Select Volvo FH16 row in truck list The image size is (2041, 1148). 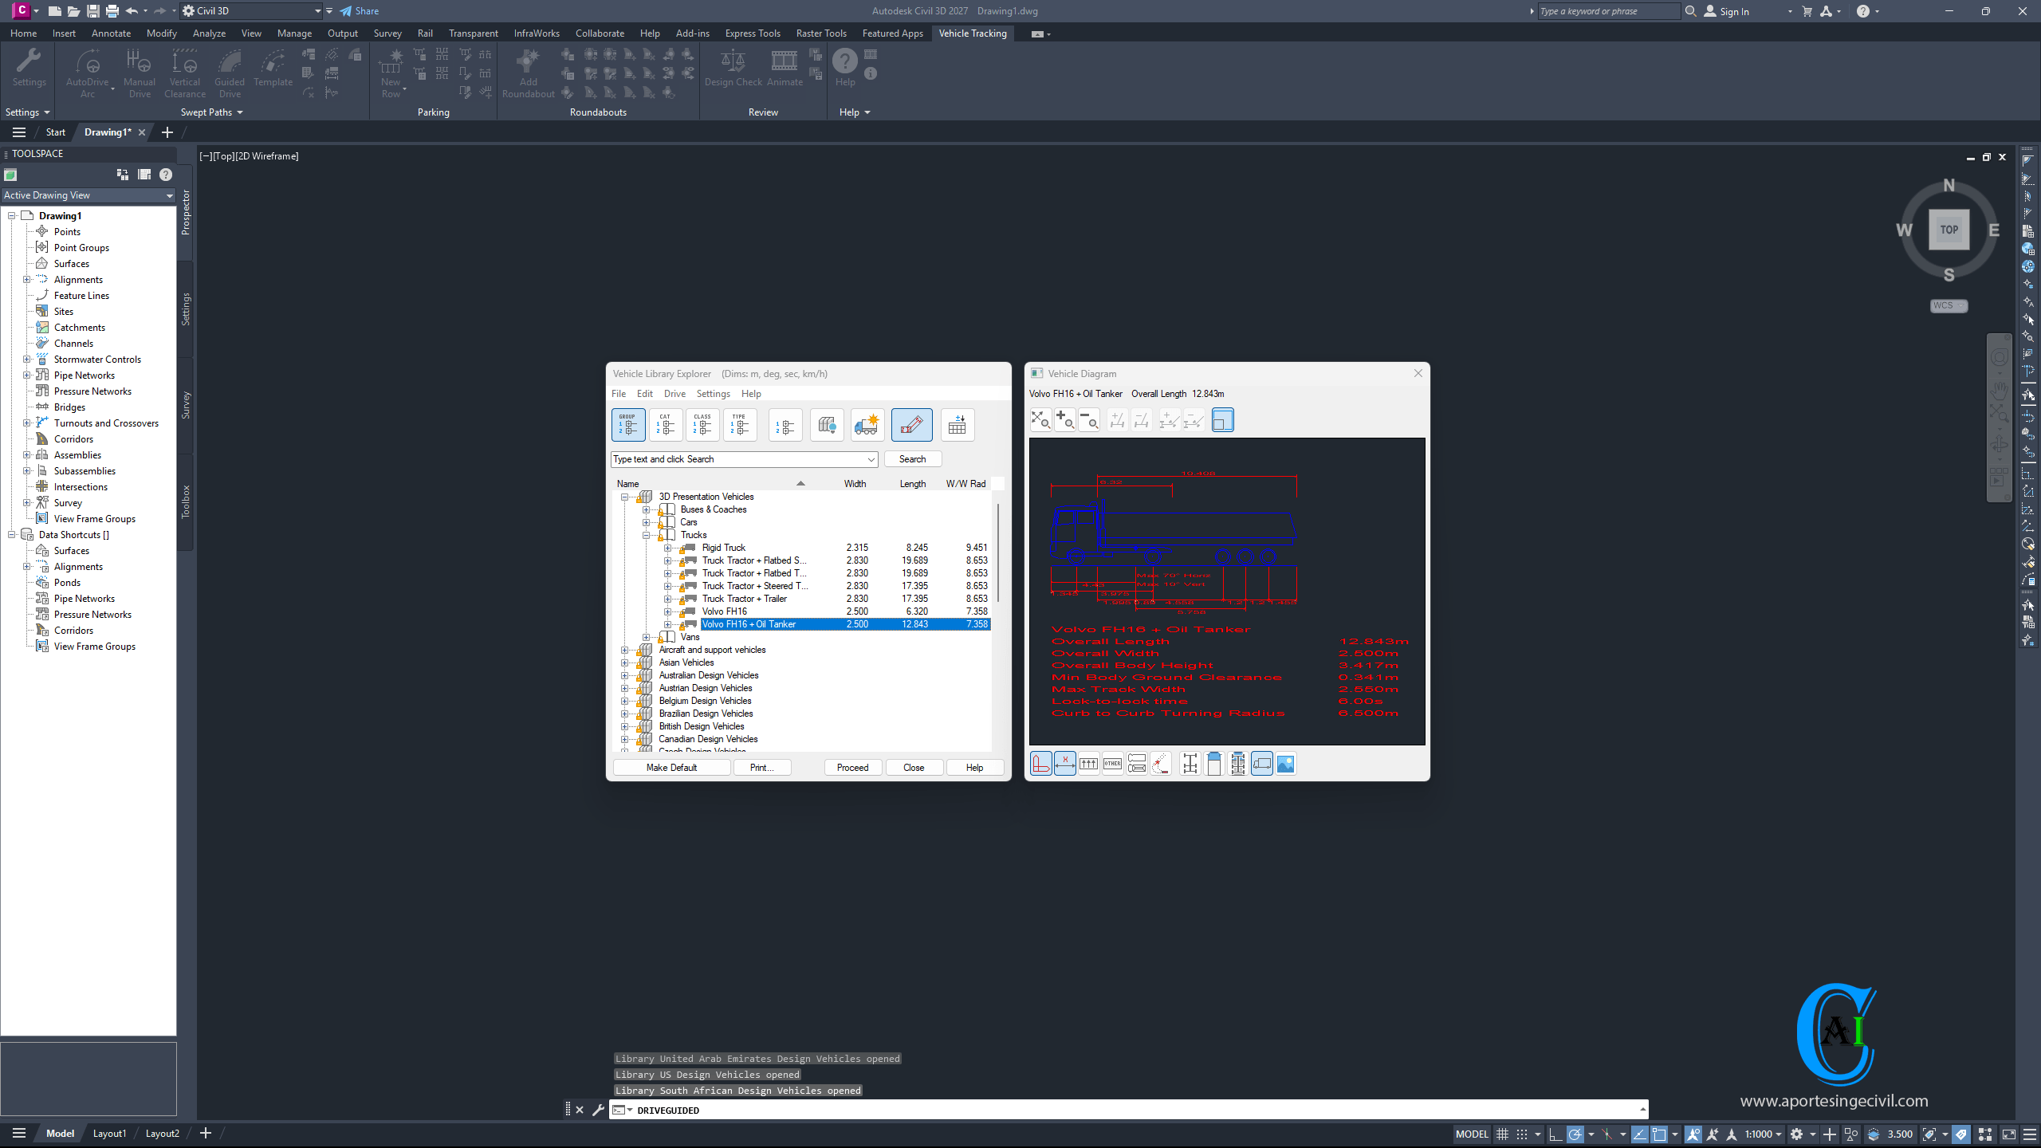(x=724, y=611)
